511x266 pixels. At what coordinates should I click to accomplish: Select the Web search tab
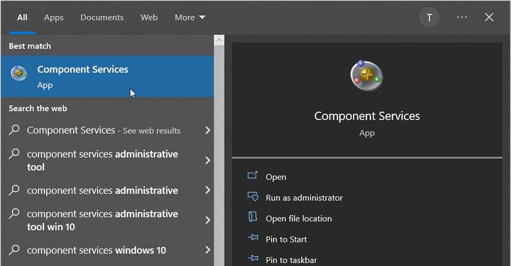pyautogui.click(x=149, y=17)
